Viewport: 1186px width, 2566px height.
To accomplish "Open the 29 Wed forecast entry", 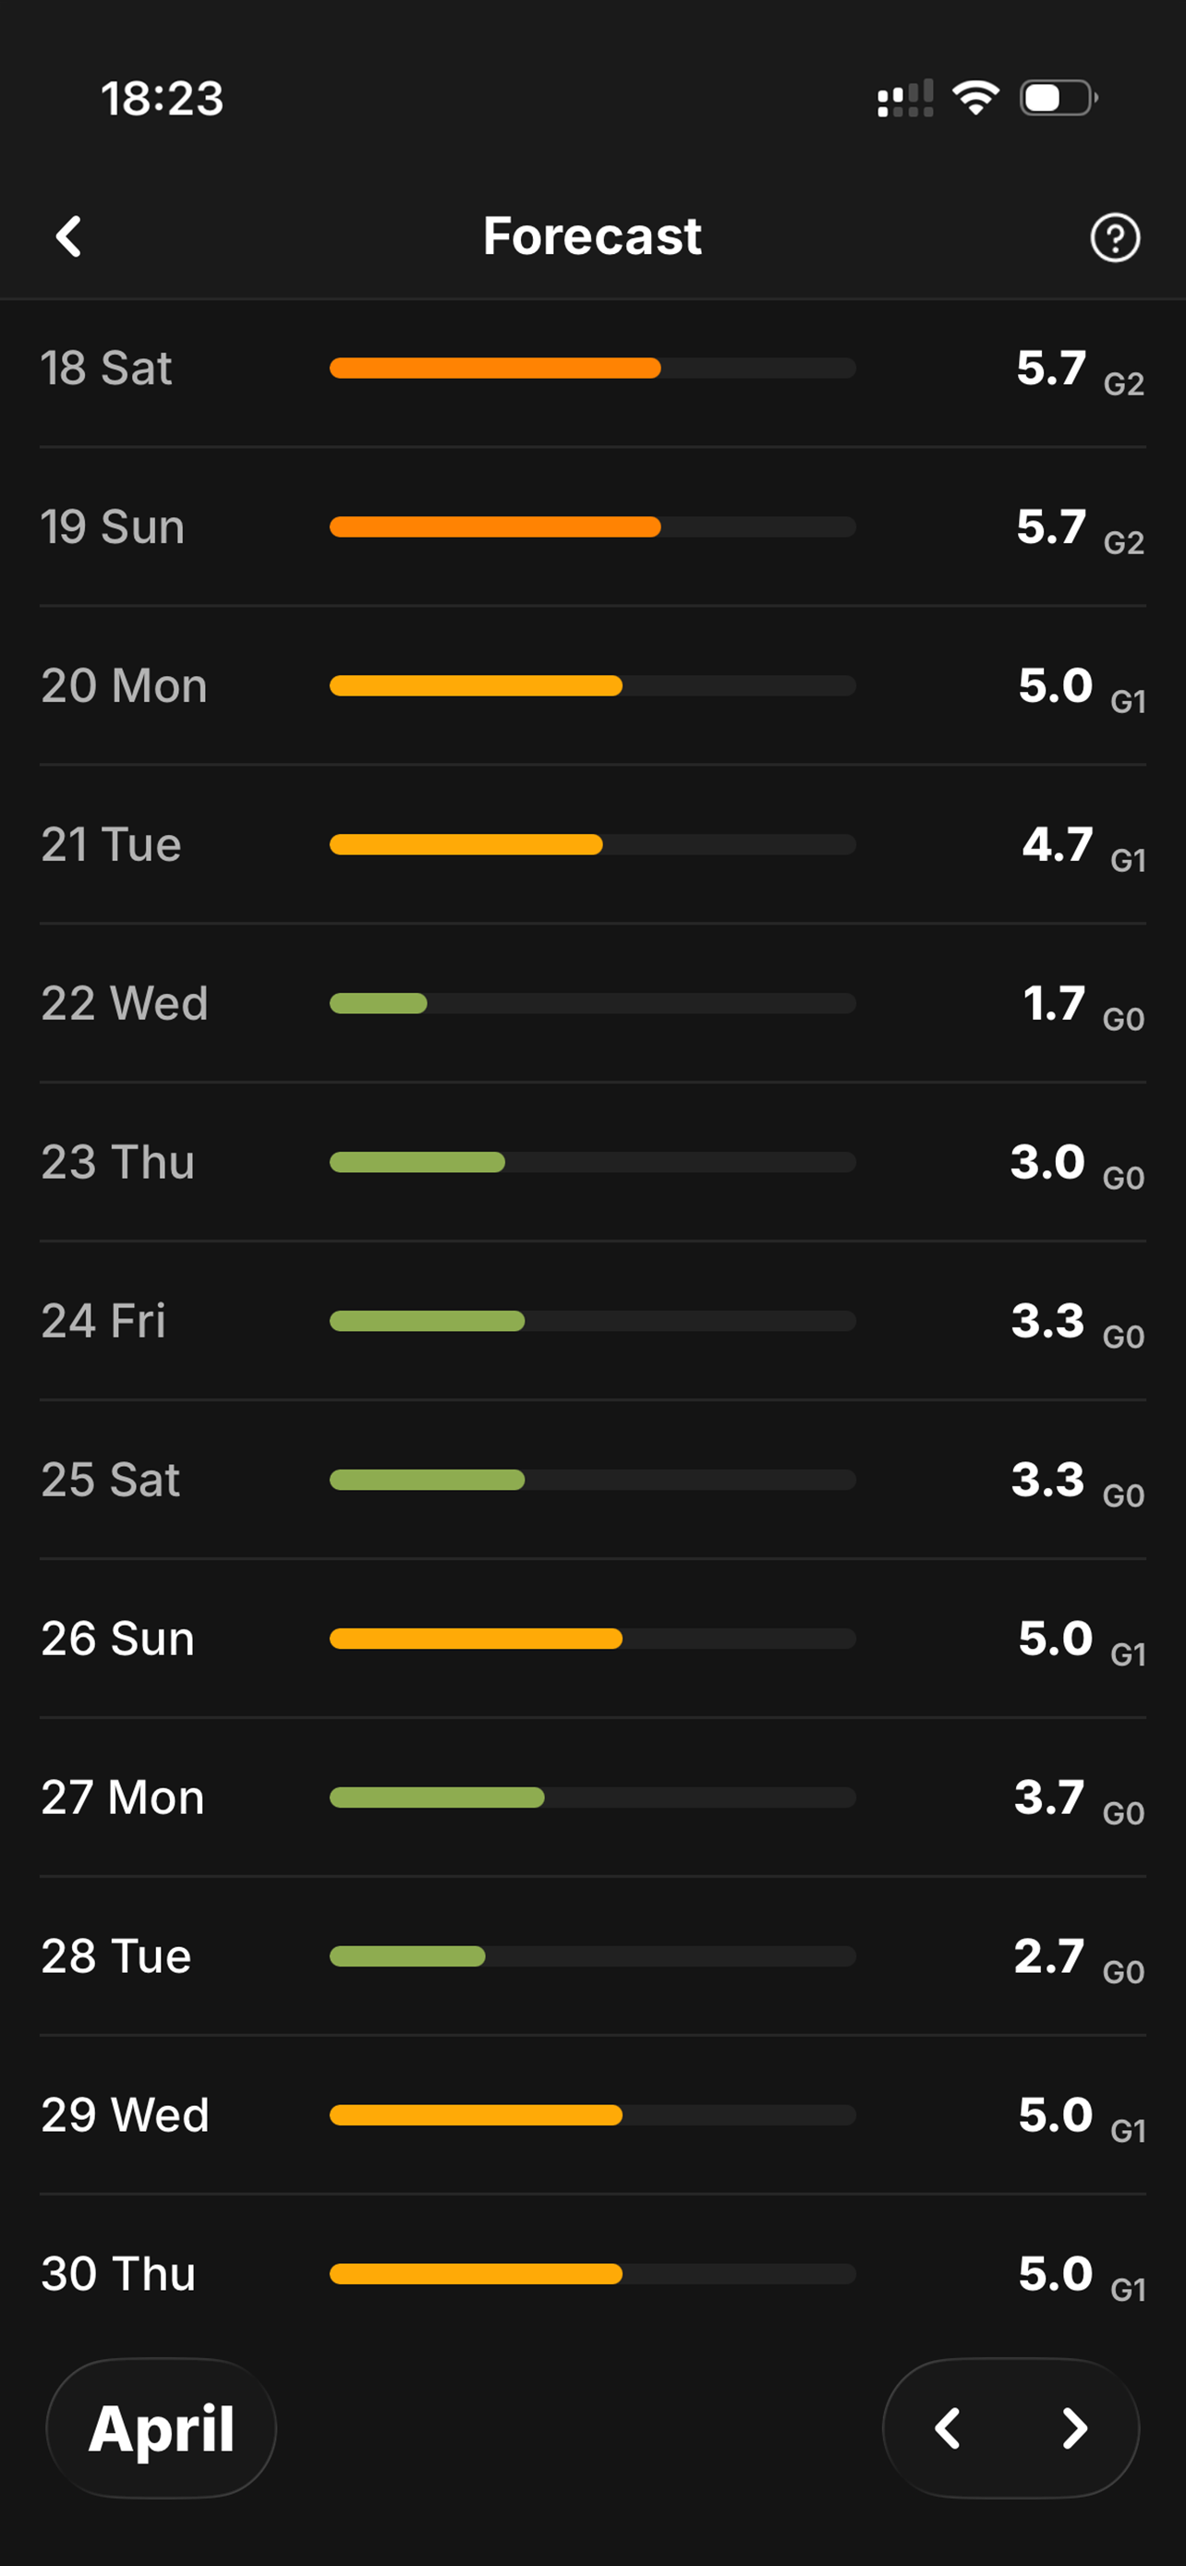I will click(592, 2114).
